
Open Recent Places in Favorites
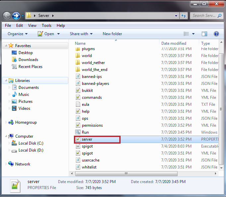click(x=30, y=67)
